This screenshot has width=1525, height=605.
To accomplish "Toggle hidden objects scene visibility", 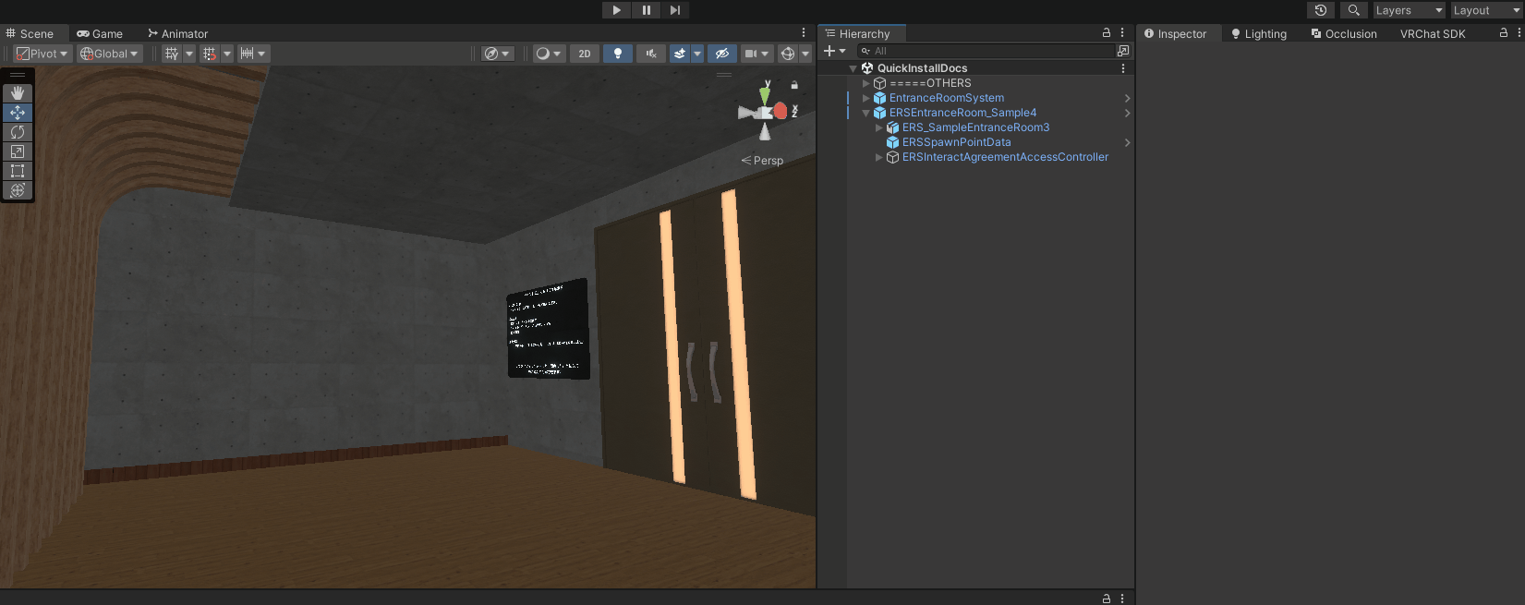I will (722, 54).
